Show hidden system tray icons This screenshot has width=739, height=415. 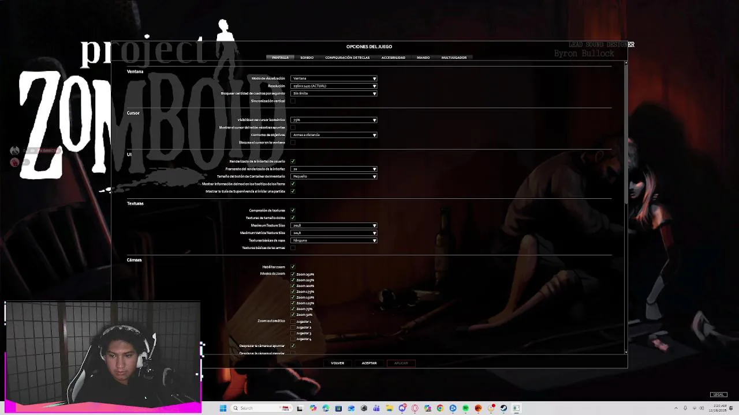(x=676, y=408)
